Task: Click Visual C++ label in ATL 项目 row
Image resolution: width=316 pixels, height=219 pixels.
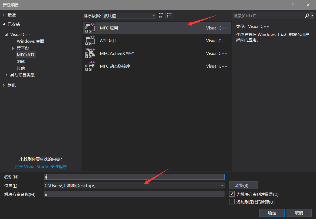Action: click(216, 41)
